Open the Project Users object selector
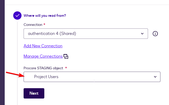Viewport: 169px width, 105px height. [92, 77]
